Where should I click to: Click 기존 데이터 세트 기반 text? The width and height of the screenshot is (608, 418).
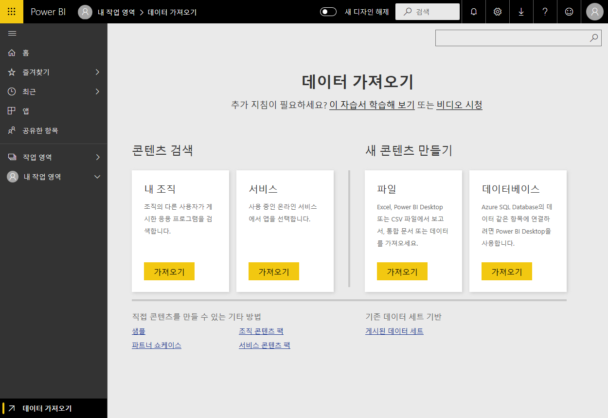point(403,317)
